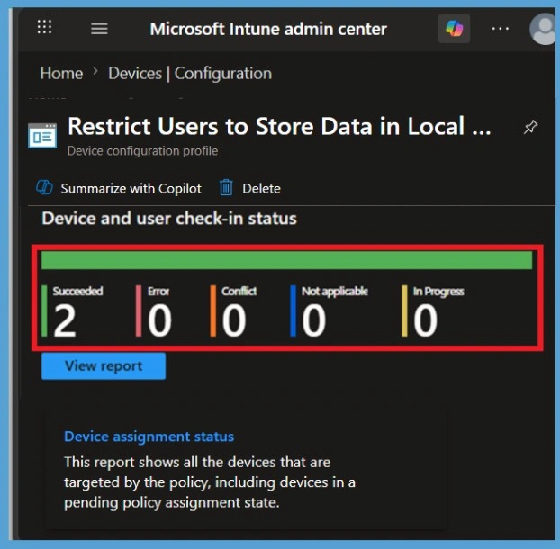Click the View report button
Viewport: 560px width, 549px height.
104,366
